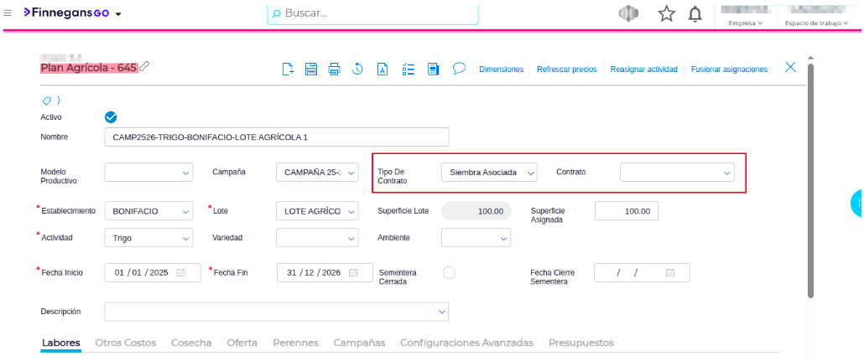Viewport: 864px width, 361px height.
Task: Click the Refrescar precios link
Action: [566, 70]
